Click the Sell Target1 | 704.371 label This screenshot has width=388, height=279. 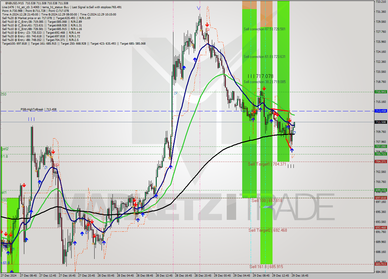pyautogui.click(x=267, y=164)
